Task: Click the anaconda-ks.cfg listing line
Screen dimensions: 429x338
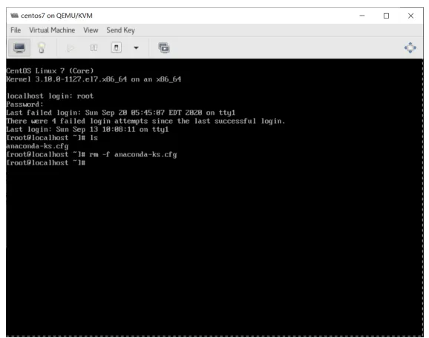Action: pyautogui.click(x=37, y=146)
